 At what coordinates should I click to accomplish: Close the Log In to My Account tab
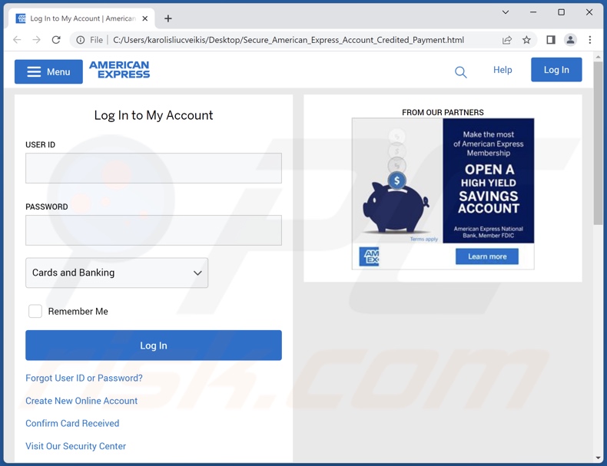[144, 18]
